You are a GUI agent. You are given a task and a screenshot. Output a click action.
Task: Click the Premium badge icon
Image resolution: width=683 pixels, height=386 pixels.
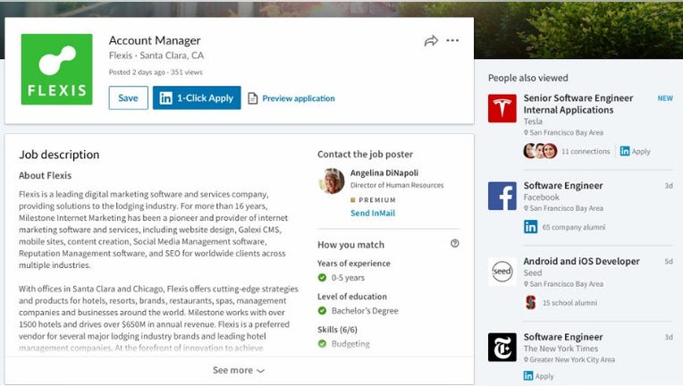(x=353, y=200)
